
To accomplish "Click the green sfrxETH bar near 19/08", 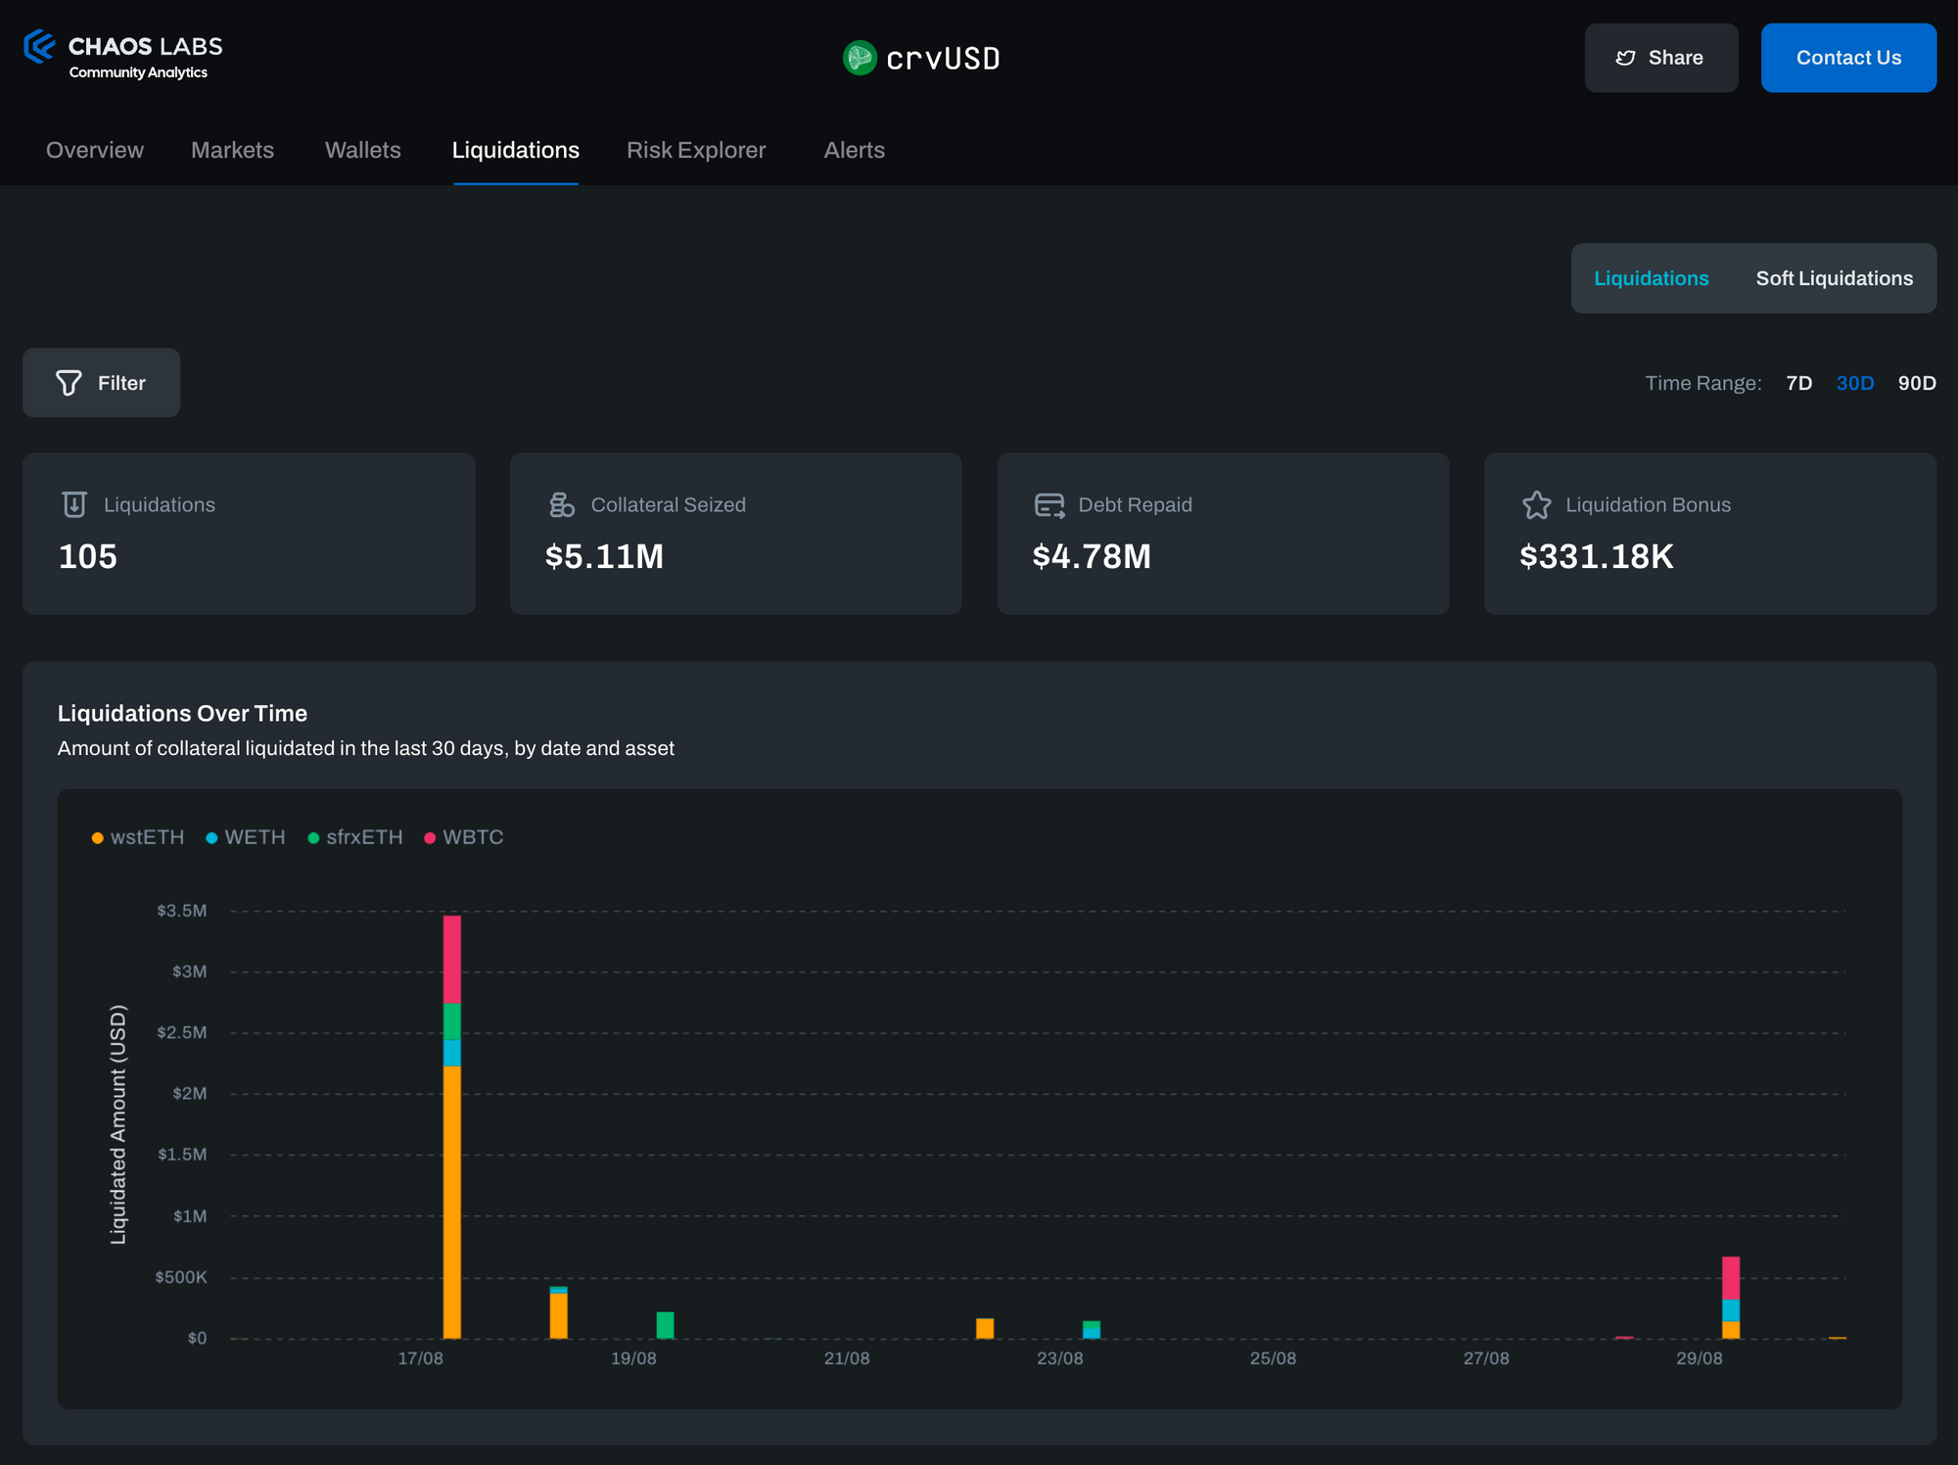I will click(x=666, y=1325).
